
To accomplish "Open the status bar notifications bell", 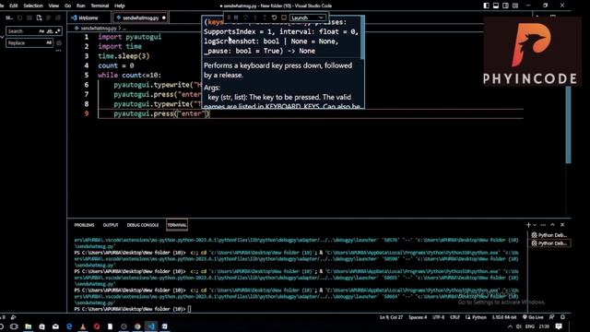I will [x=562, y=317].
